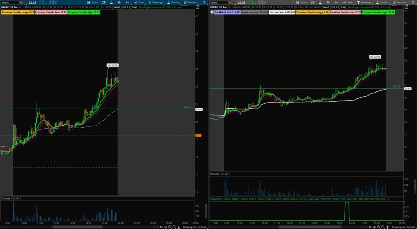This screenshot has width=417, height=229.
Task: Zoom out with the left chart's magnifier minus
Action: coord(174,227)
